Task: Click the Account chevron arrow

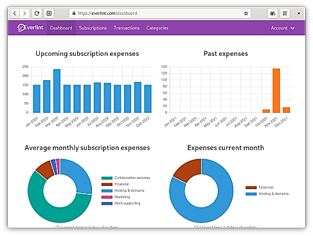Action: [292, 28]
